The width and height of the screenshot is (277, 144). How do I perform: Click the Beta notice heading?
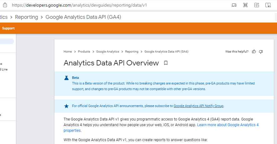tap(75, 78)
